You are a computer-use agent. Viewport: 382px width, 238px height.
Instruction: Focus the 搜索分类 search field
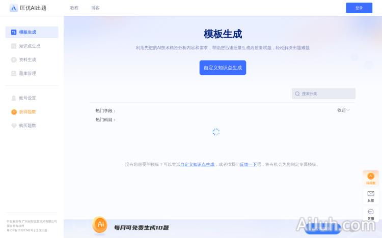[x=323, y=94]
